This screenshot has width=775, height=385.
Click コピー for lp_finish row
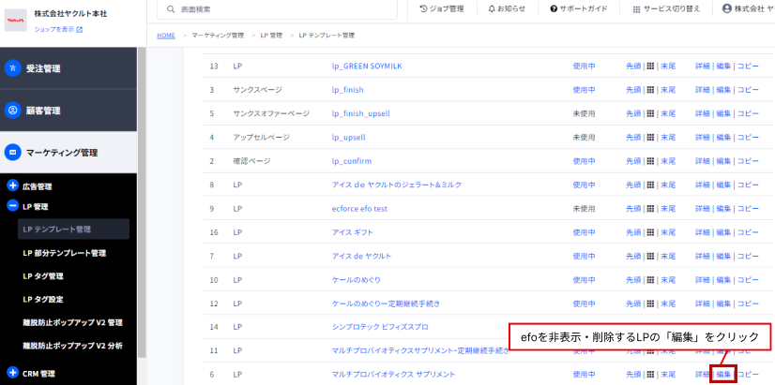tap(749, 90)
